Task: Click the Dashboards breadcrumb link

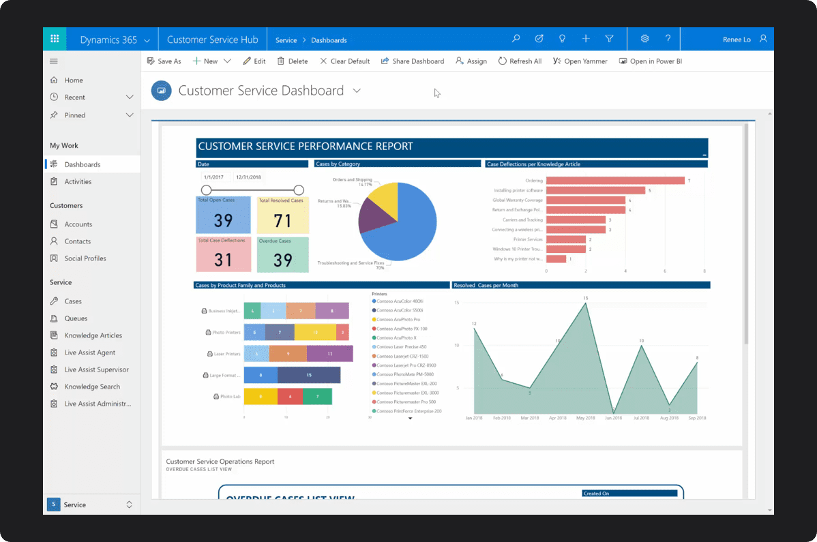Action: pos(329,40)
